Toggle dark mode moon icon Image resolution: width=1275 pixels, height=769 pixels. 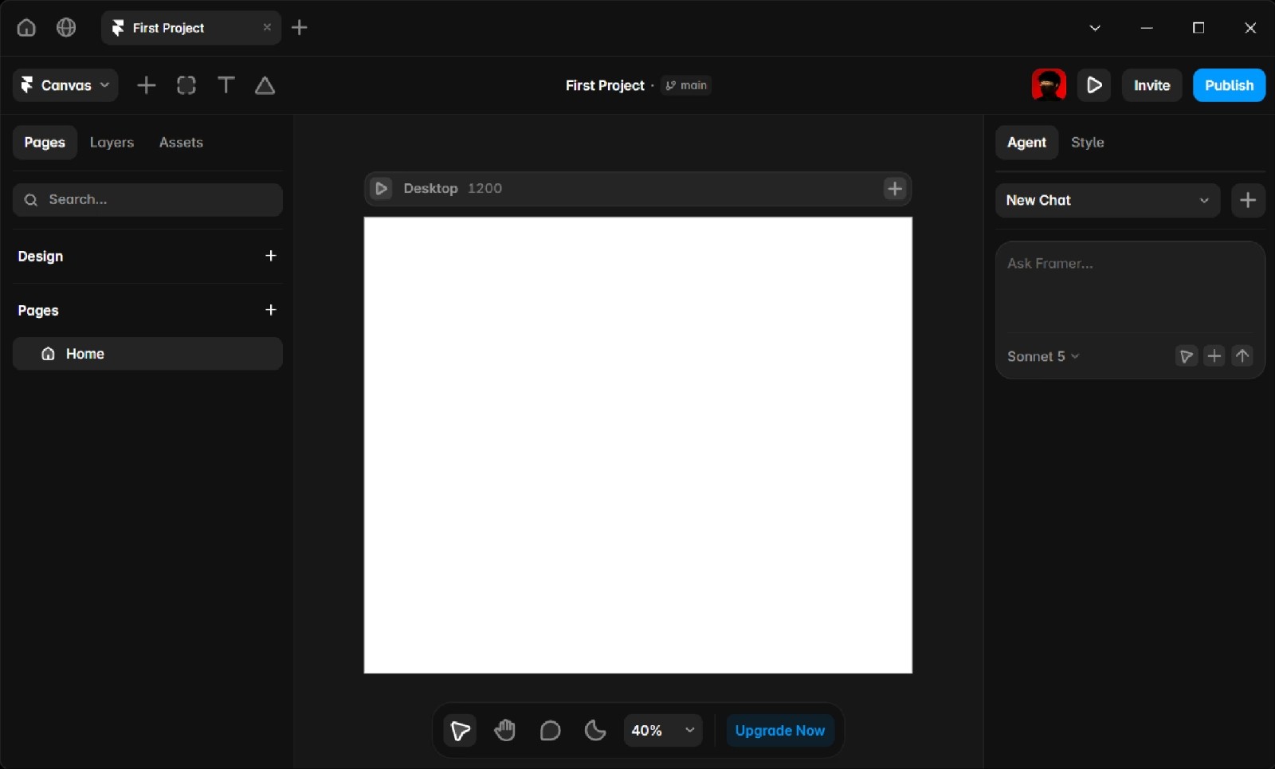(595, 731)
